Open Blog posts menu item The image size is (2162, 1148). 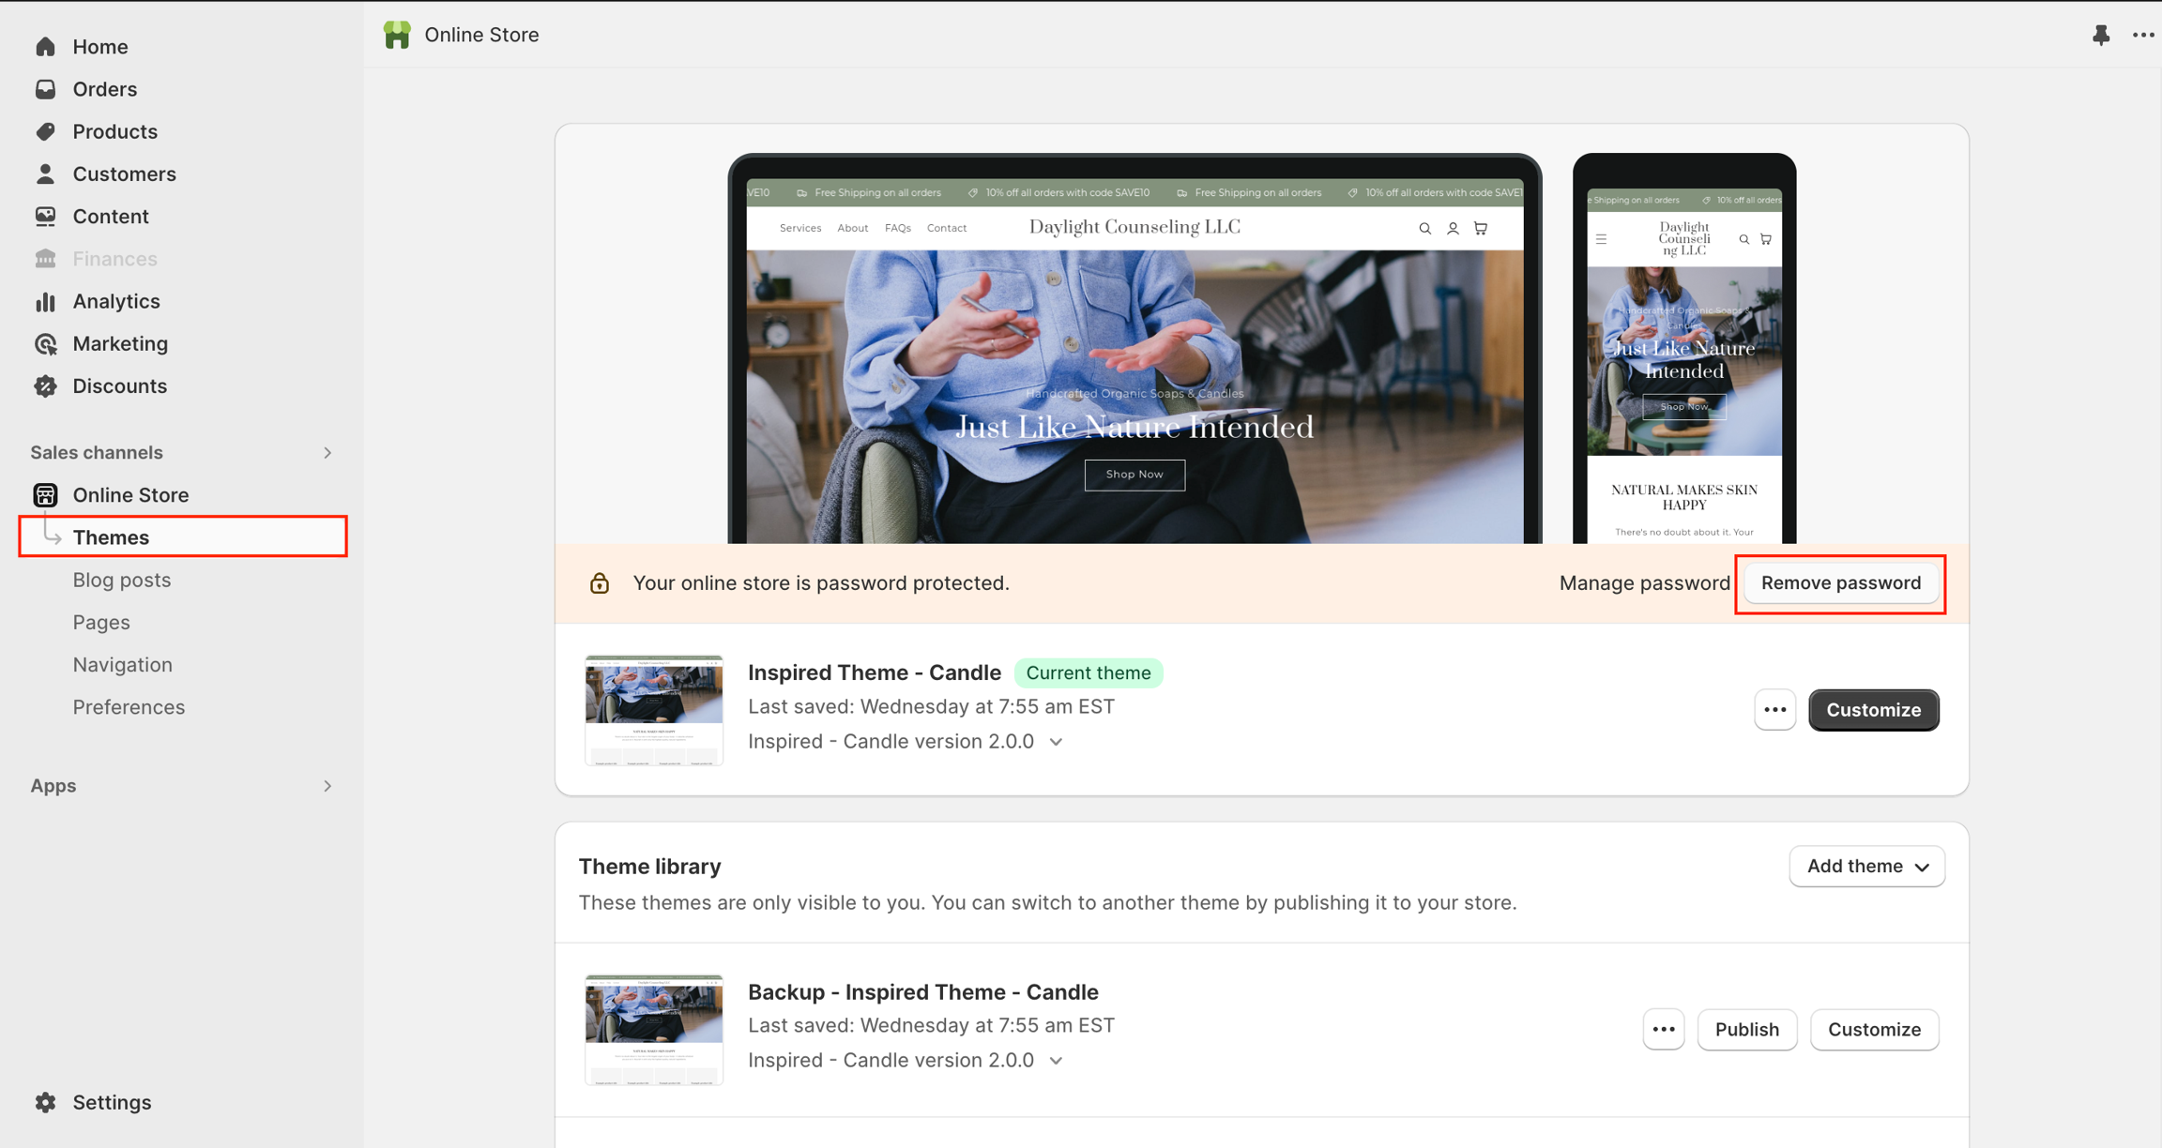(122, 580)
